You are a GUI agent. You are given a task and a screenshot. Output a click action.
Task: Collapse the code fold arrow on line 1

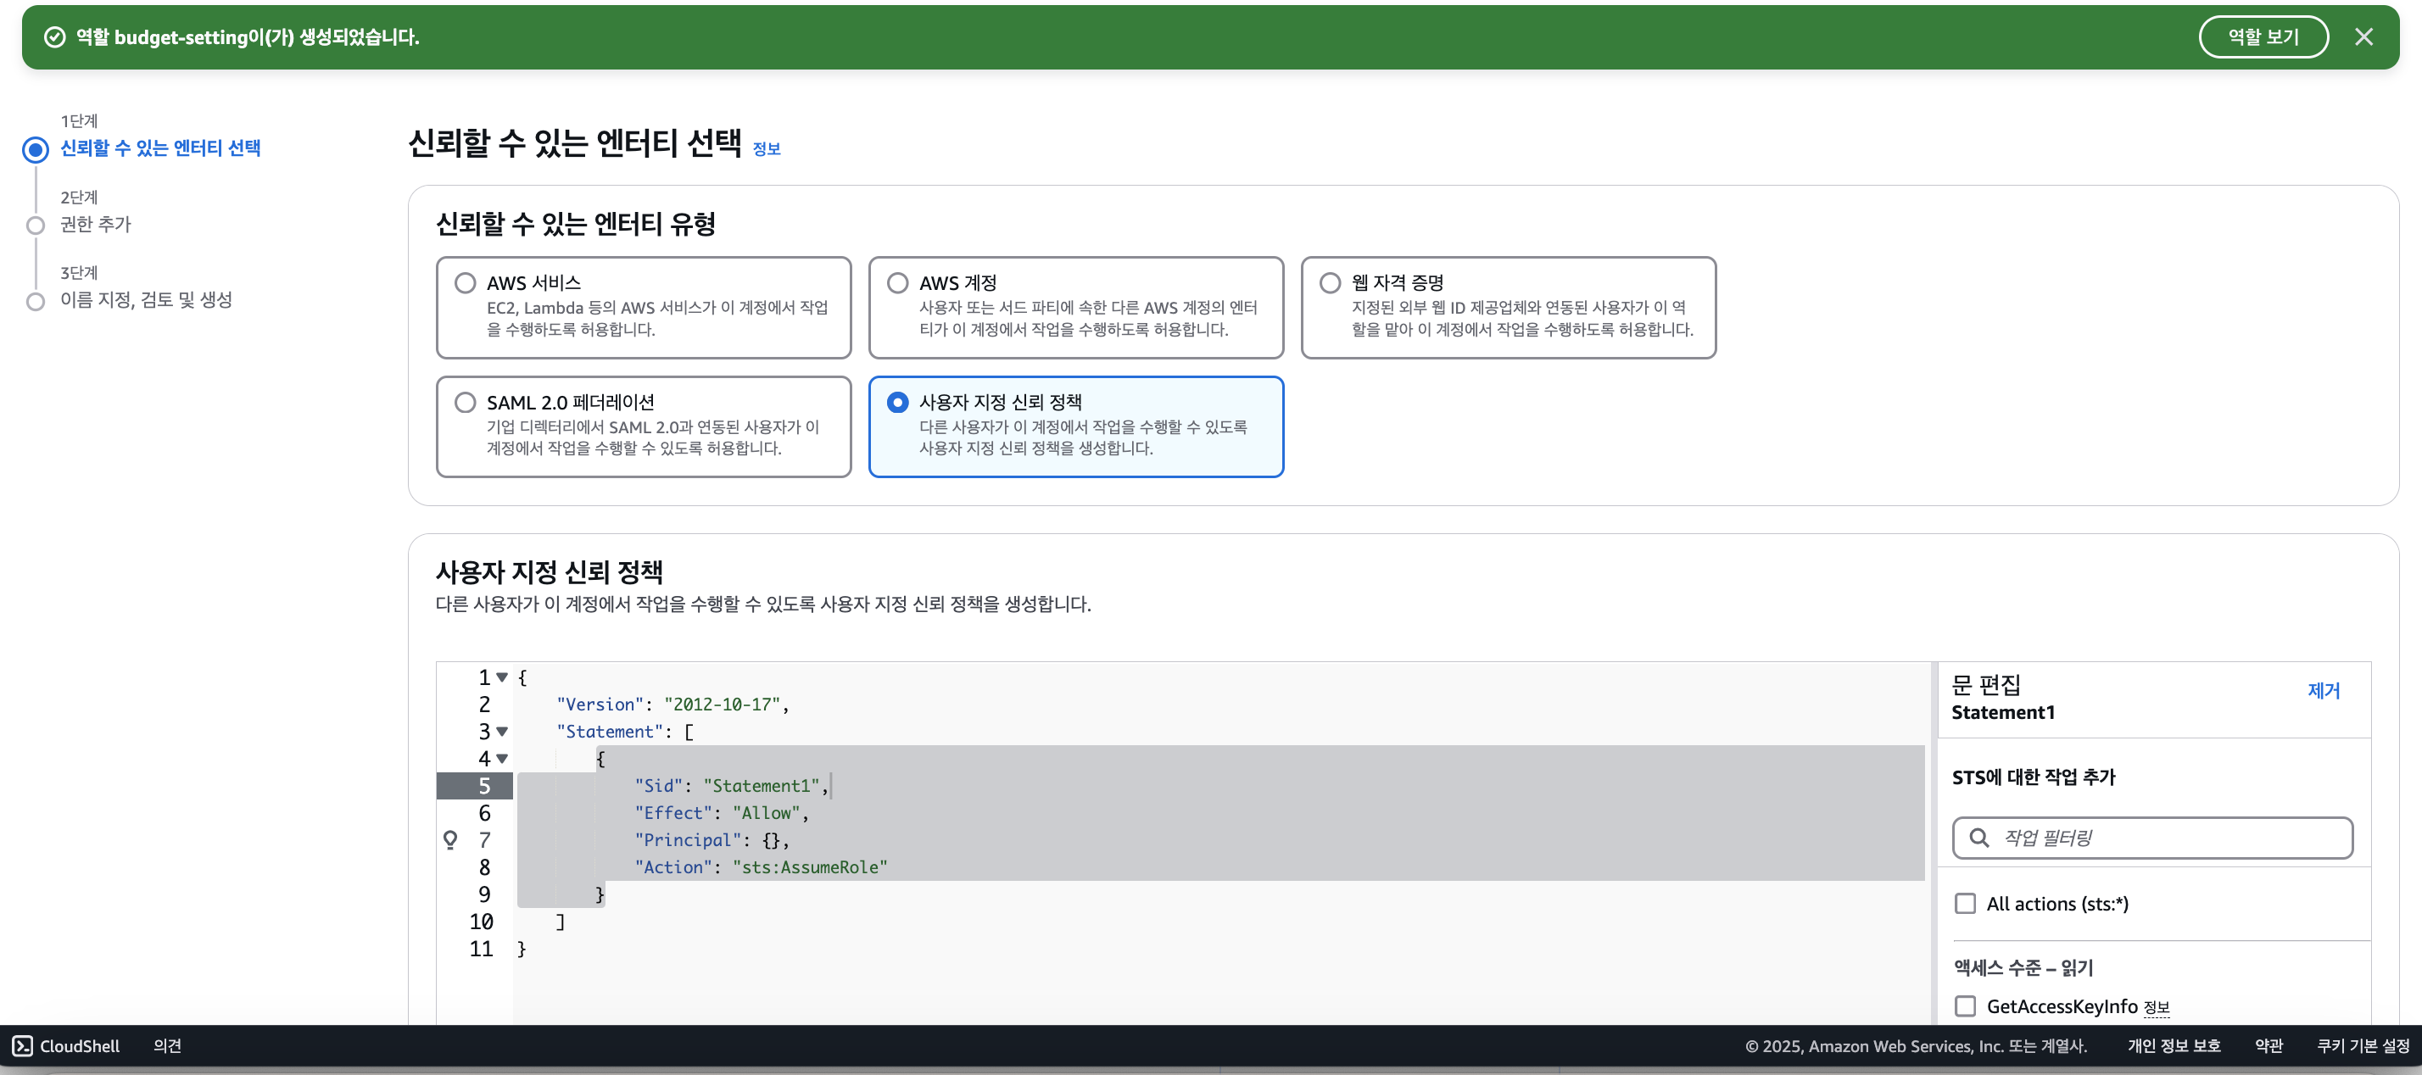coord(502,677)
